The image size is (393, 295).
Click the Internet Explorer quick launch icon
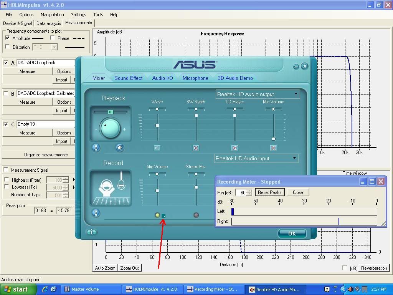45,289
